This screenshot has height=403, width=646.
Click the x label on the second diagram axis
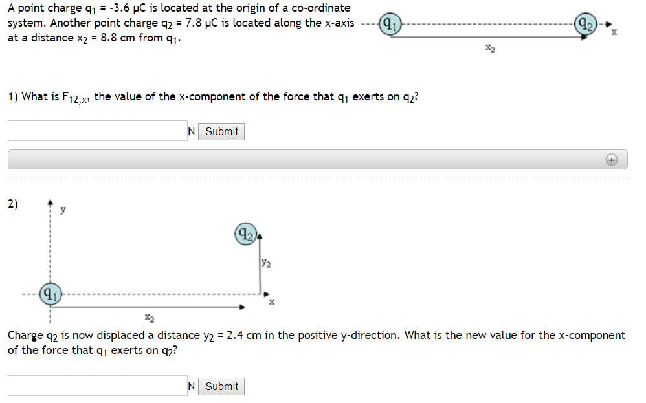click(271, 301)
